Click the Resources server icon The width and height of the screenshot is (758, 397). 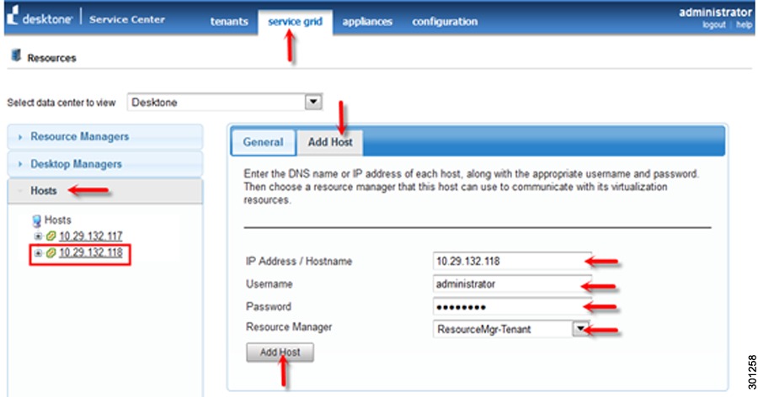(17, 56)
